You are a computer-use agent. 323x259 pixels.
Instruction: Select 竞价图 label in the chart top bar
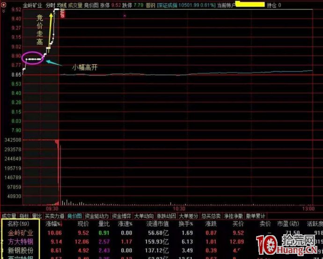[x=91, y=5]
